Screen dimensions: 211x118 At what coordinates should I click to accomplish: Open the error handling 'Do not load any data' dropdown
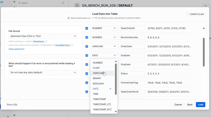click(43, 72)
